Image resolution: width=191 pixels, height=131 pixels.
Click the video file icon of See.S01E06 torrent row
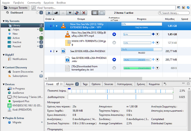pyautogui.click(x=63, y=51)
